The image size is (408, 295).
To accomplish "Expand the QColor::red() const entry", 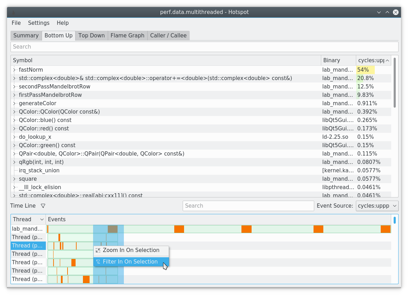I will coord(14,128).
